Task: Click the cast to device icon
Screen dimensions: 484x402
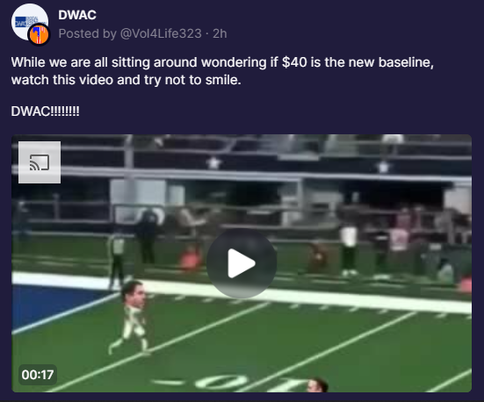Action: (40, 162)
